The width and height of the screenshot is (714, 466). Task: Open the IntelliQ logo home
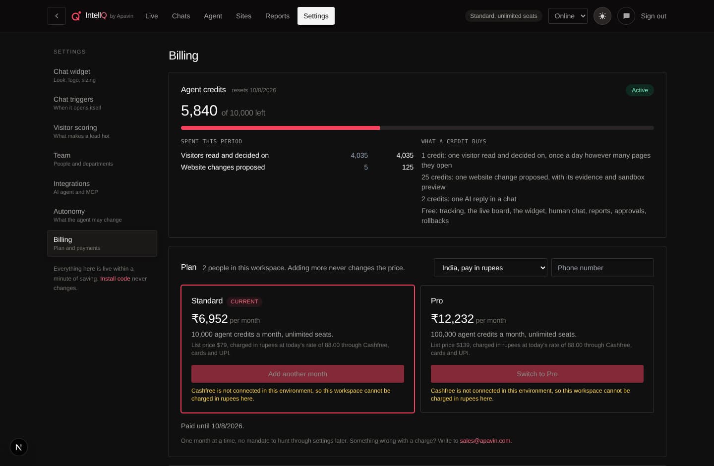[103, 16]
